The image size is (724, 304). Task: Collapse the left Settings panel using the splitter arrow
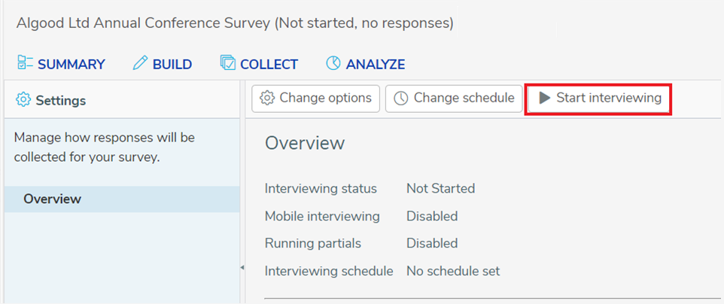coord(242,267)
